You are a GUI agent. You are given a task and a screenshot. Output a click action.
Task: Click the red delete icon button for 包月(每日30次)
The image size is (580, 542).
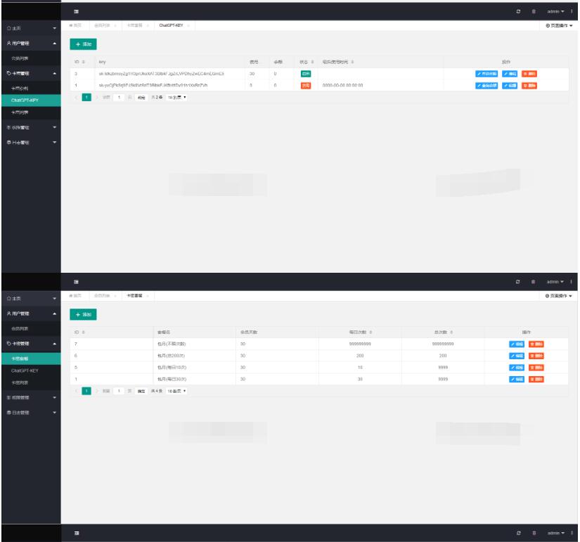coord(536,379)
